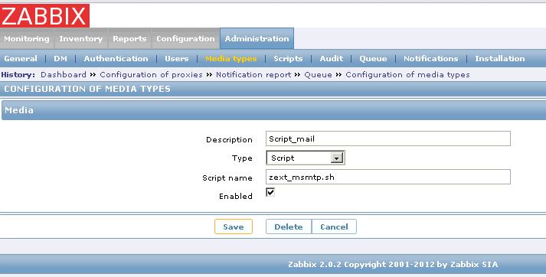Click the Description input field
The height and width of the screenshot is (277, 546).
pyautogui.click(x=388, y=138)
